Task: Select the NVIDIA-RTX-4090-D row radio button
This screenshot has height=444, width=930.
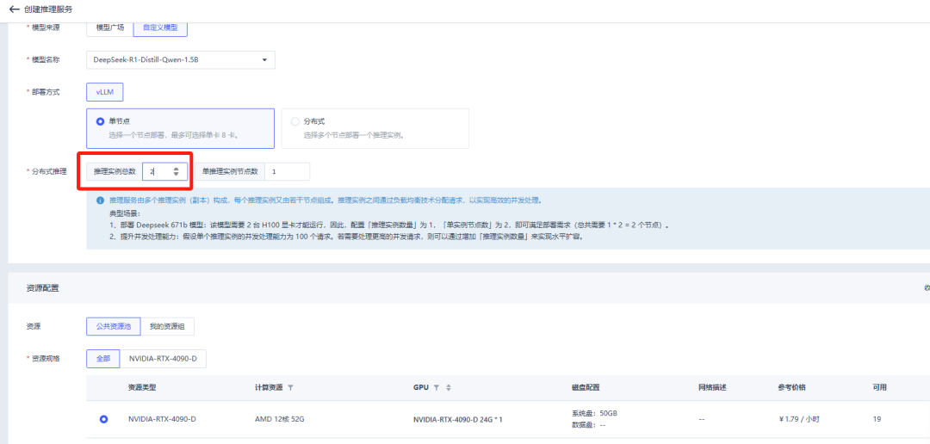Action: (x=104, y=419)
